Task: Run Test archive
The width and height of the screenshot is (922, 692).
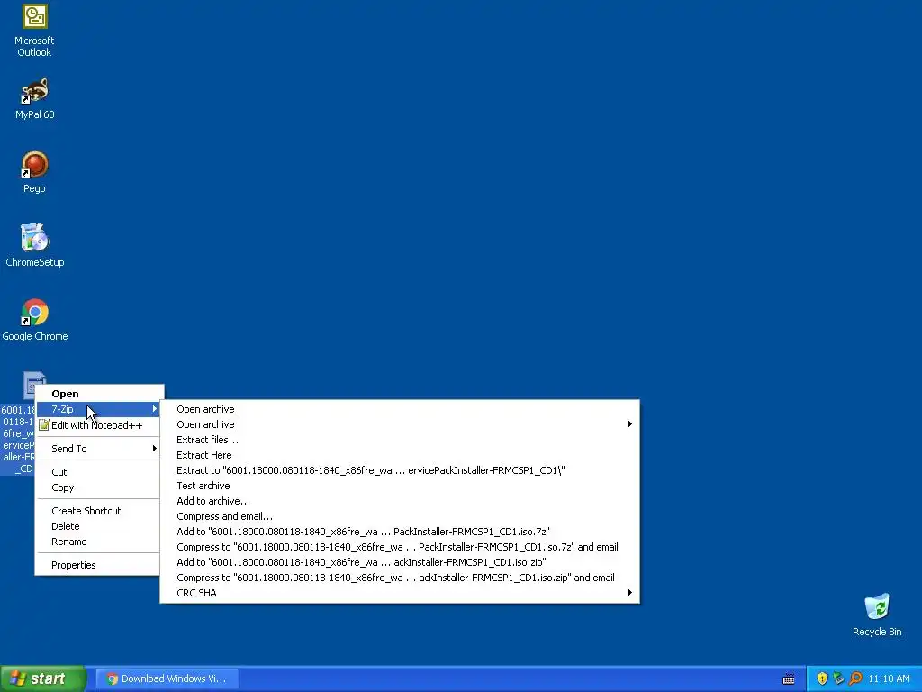Action: [x=400, y=486]
